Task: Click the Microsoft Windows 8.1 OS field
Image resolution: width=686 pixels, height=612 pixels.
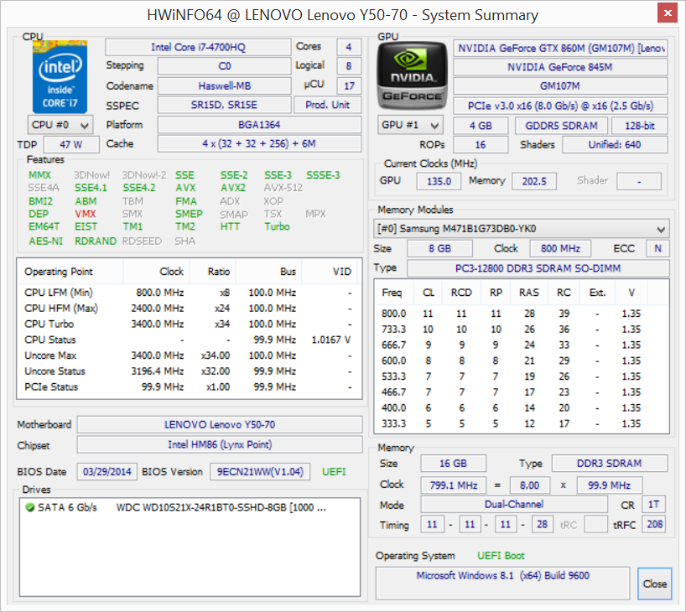Action: (502, 583)
